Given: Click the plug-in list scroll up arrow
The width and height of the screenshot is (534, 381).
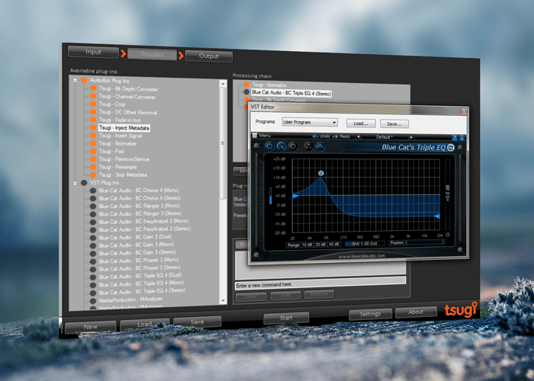Looking at the screenshot, I should [x=223, y=83].
